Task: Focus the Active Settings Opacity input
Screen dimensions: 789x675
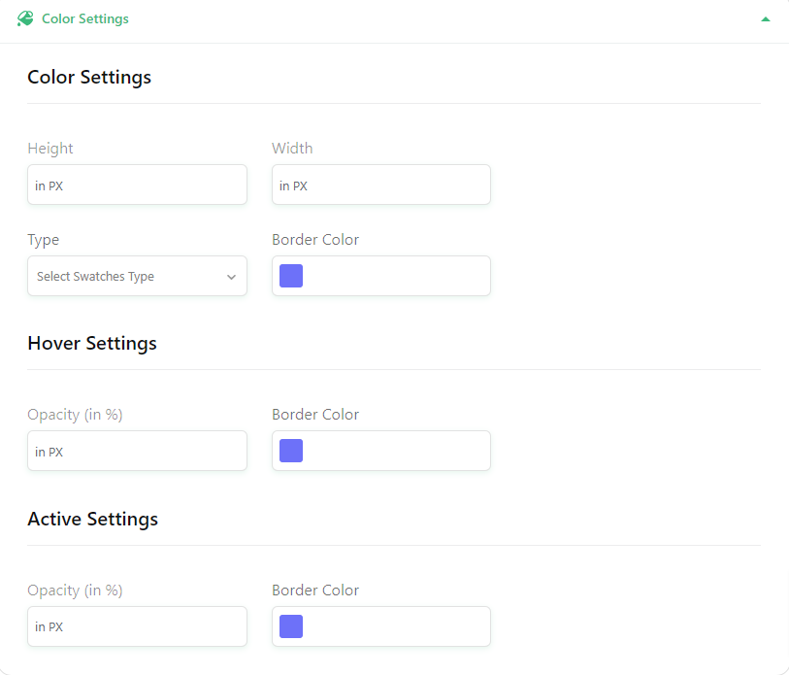Action: 138,626
